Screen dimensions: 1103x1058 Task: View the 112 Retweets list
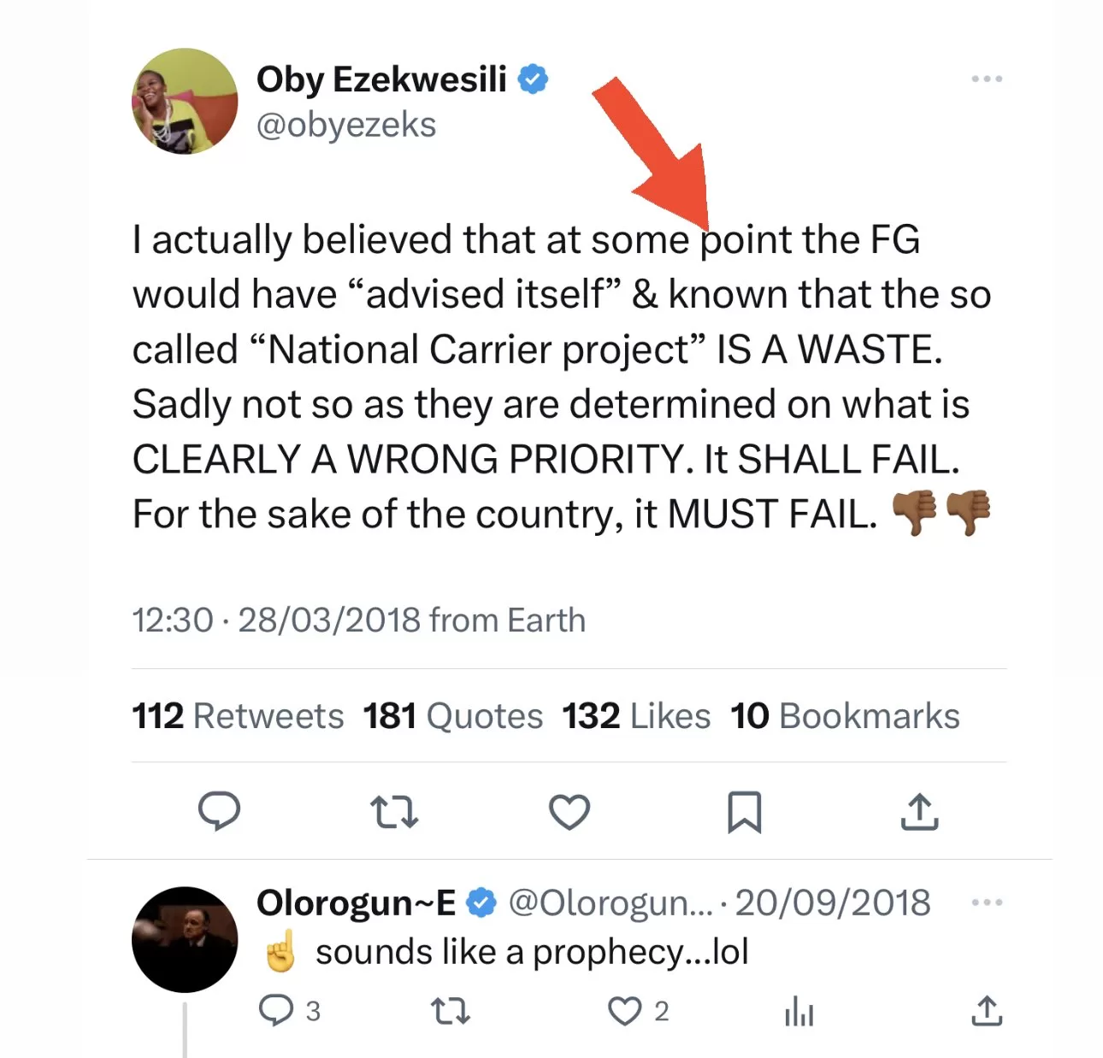237,716
